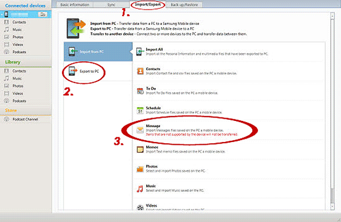
Task: Open the Sync tab
Action: (x=111, y=5)
